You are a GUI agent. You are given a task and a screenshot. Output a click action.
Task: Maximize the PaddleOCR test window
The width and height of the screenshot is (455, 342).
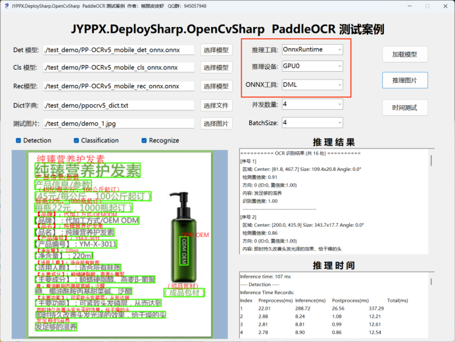[x=426, y=6]
